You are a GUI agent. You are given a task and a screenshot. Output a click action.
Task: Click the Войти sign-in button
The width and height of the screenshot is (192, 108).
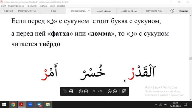(183, 11)
